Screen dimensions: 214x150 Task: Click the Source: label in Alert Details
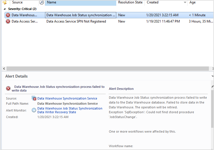click(x=11, y=98)
